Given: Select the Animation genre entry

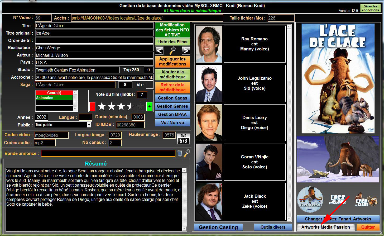Looking at the screenshot, I should [x=54, y=98].
